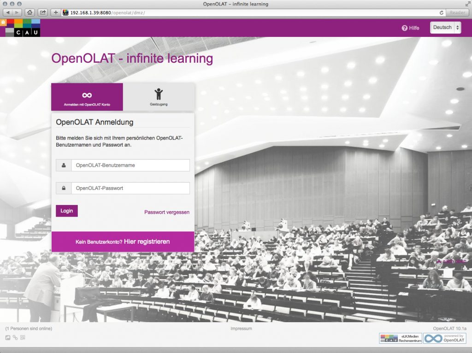Click the orange debug bug icon
This screenshot has height=353, width=472.
[3, 22]
